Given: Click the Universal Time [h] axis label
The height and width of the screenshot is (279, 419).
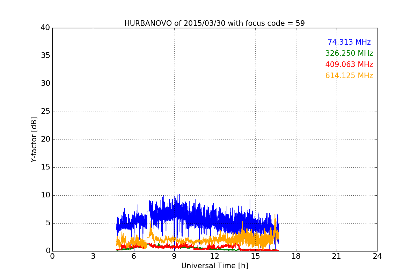Looking at the screenshot, I should (x=215, y=266).
